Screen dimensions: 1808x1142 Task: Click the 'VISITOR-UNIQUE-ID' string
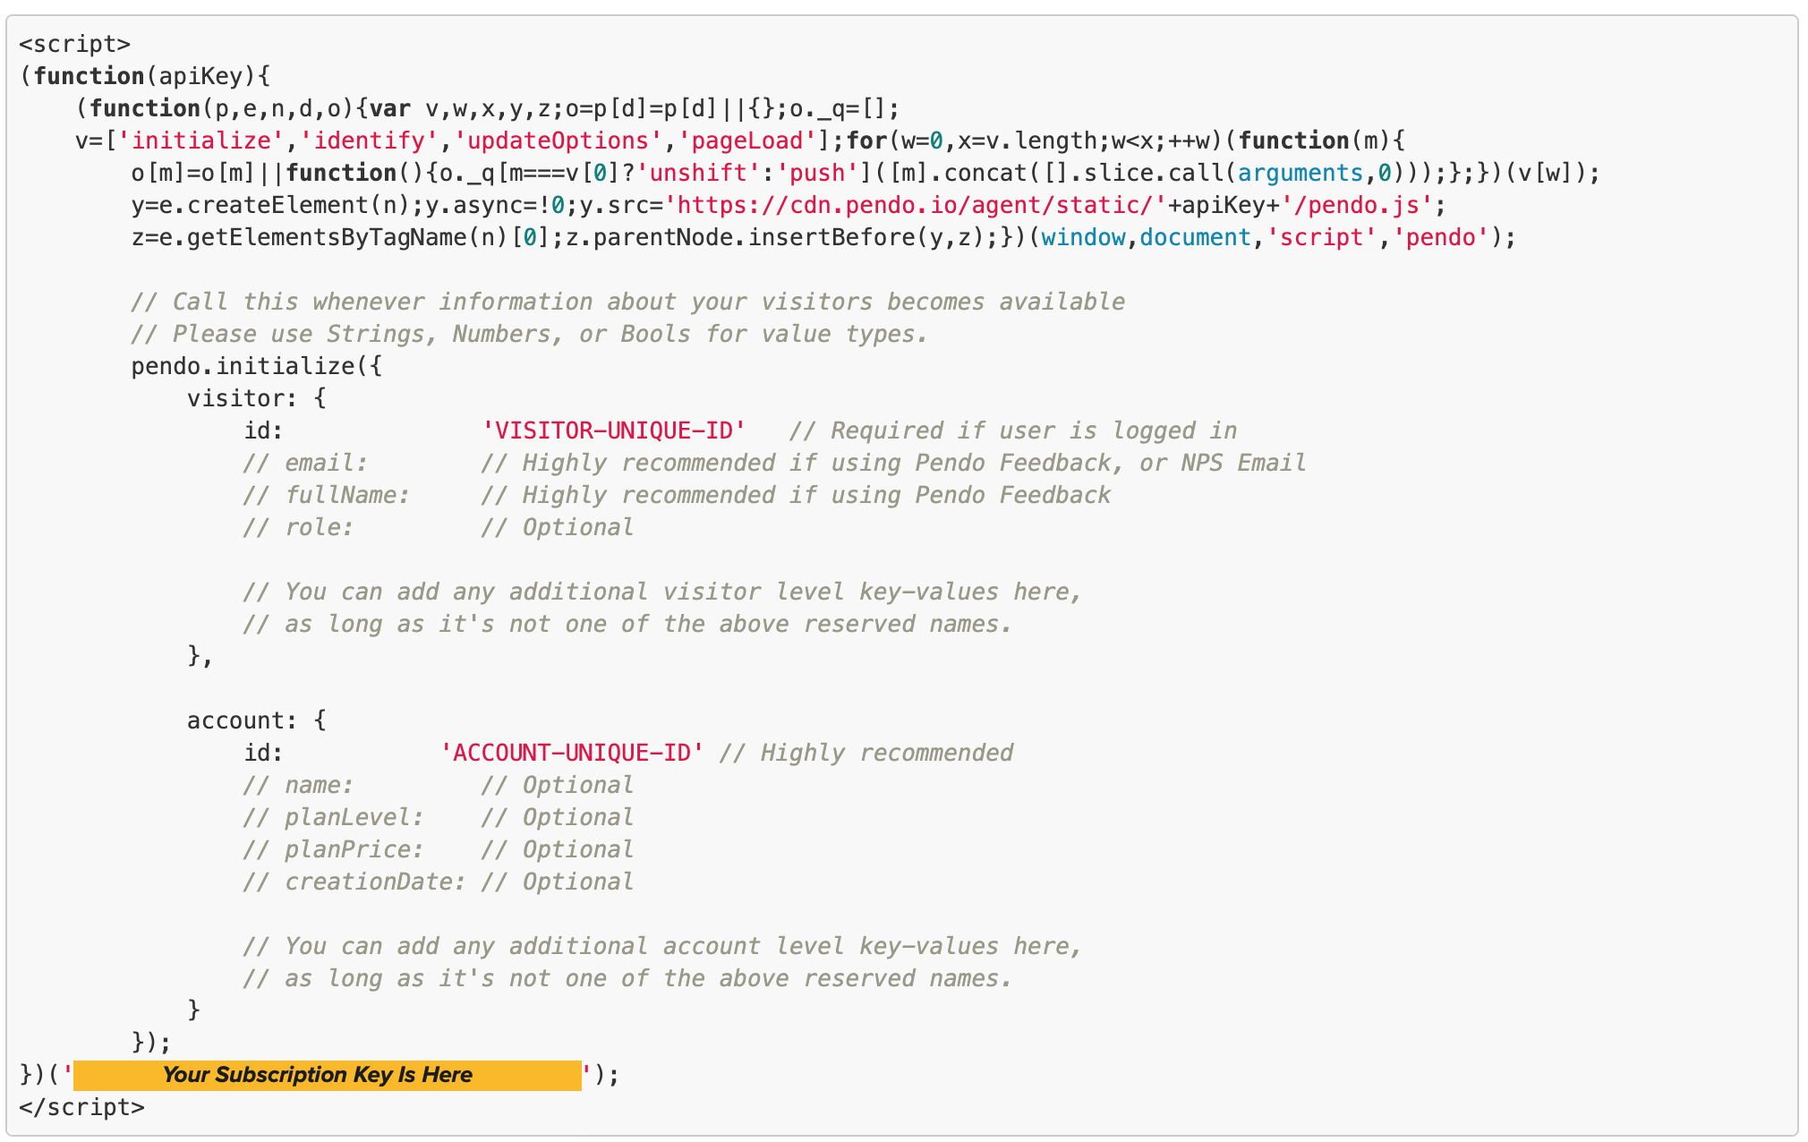coord(614,430)
